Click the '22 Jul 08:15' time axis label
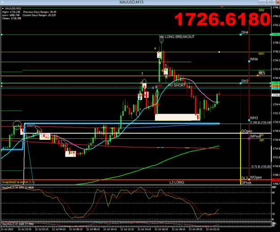 (x=93, y=229)
